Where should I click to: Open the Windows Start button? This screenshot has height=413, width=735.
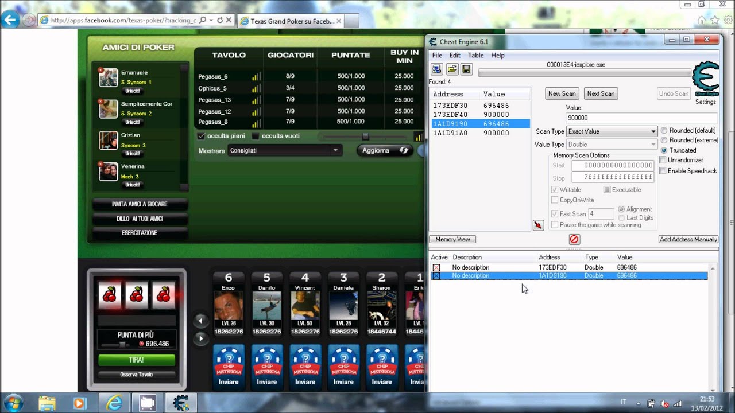[13, 403]
